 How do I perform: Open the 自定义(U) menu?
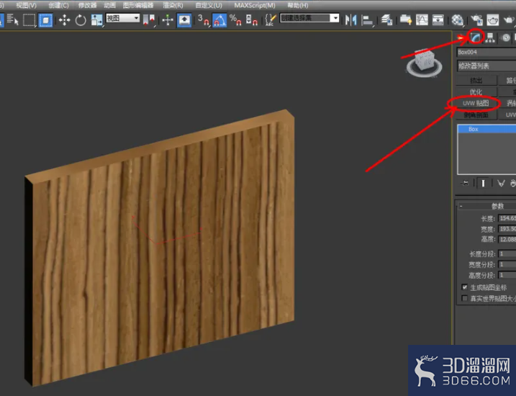click(x=209, y=5)
